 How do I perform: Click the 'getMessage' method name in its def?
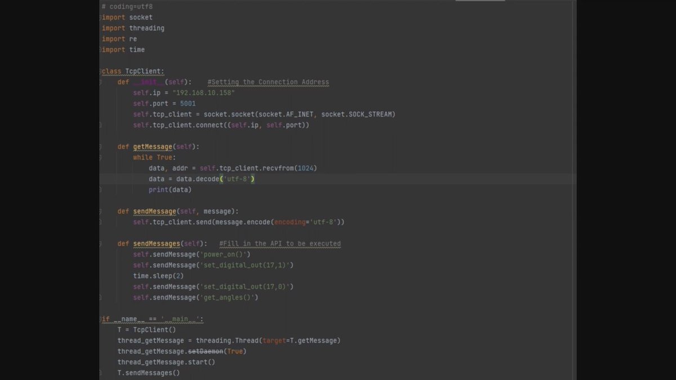tap(153, 147)
